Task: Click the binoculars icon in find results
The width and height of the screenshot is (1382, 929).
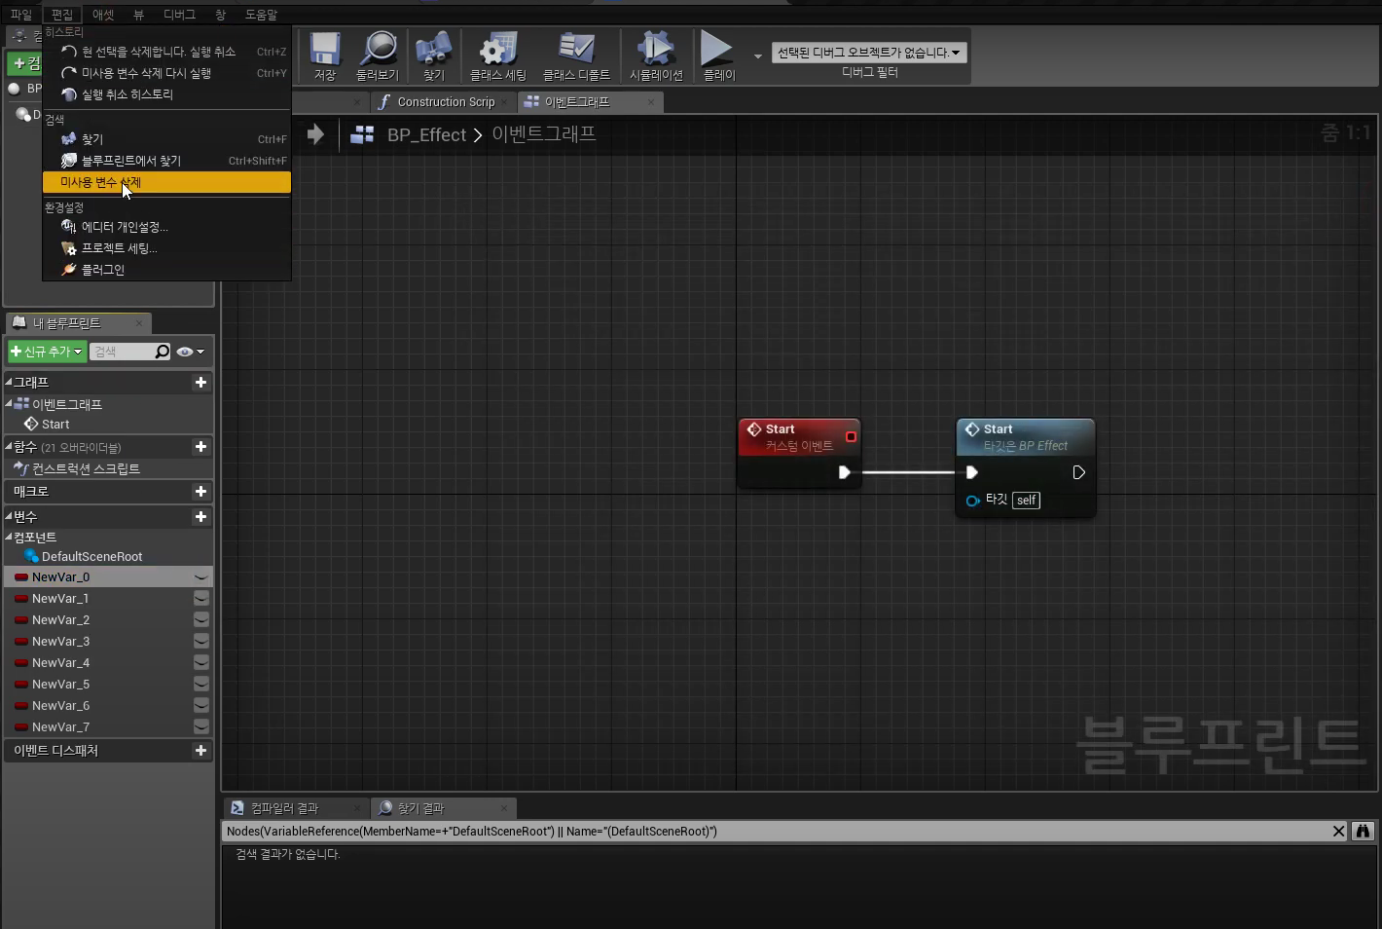Action: tap(1363, 831)
